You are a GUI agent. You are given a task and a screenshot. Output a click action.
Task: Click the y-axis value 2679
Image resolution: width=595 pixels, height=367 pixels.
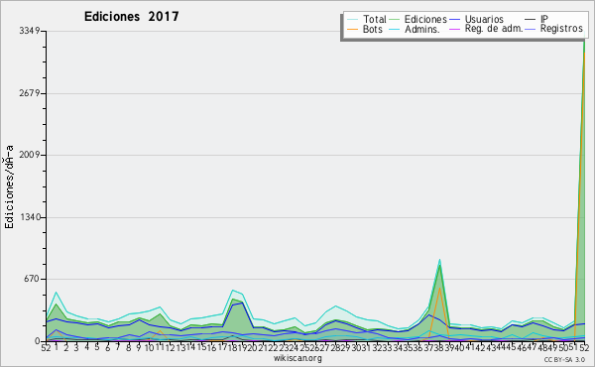point(30,93)
